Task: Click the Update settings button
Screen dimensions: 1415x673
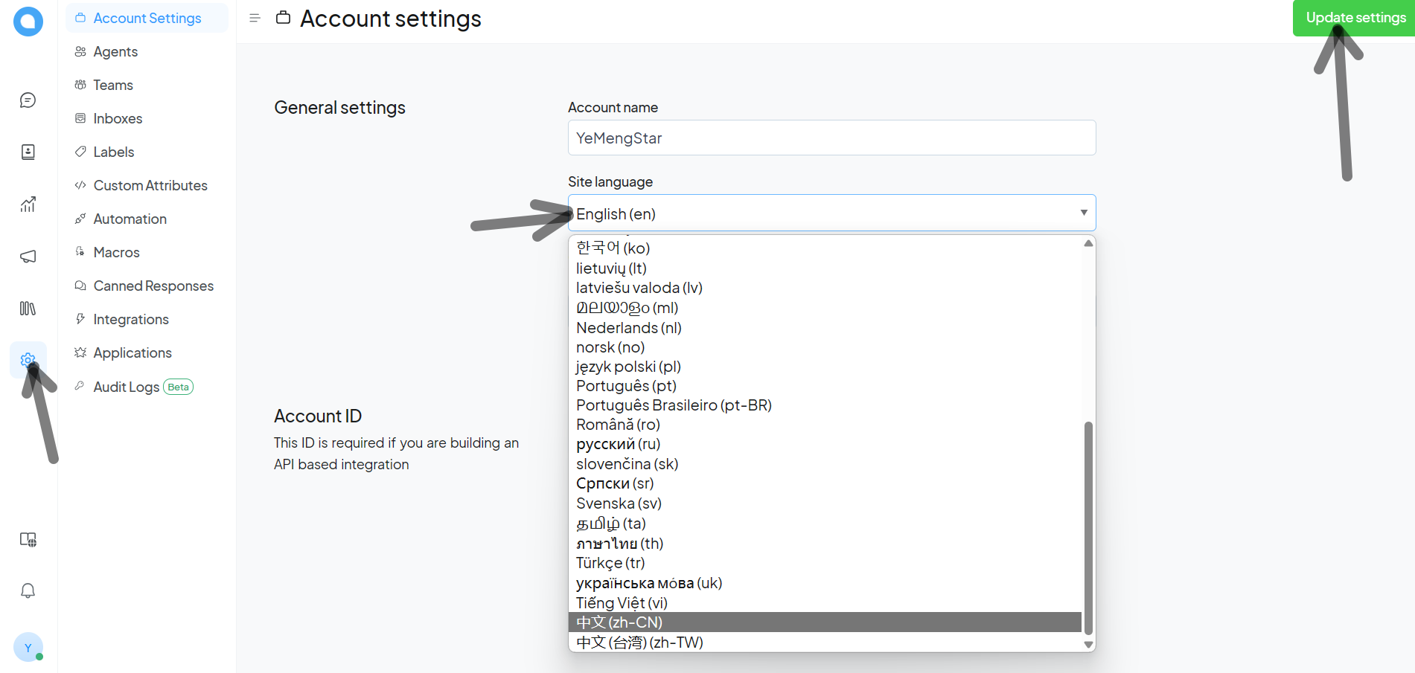Action: pos(1354,18)
